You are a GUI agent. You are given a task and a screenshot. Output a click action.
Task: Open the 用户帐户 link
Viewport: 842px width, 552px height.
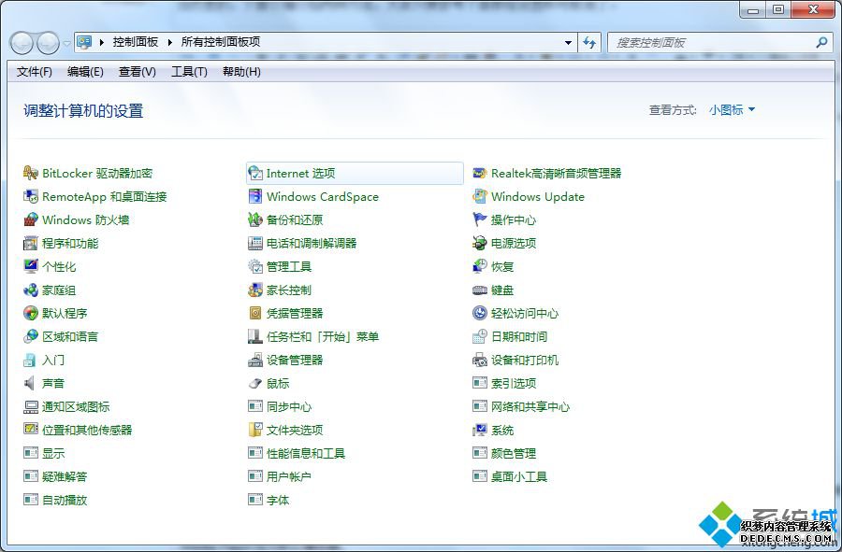click(289, 476)
